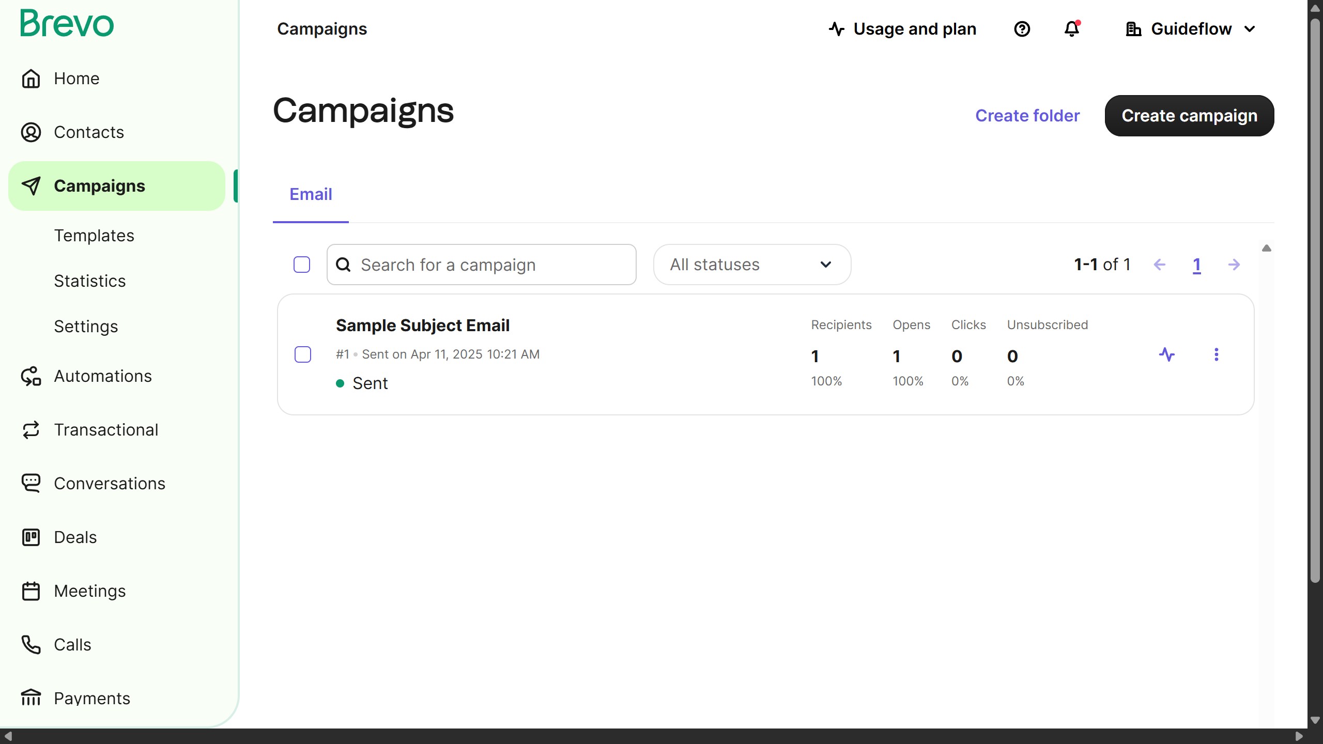Open notifications bell icon

[1072, 29]
